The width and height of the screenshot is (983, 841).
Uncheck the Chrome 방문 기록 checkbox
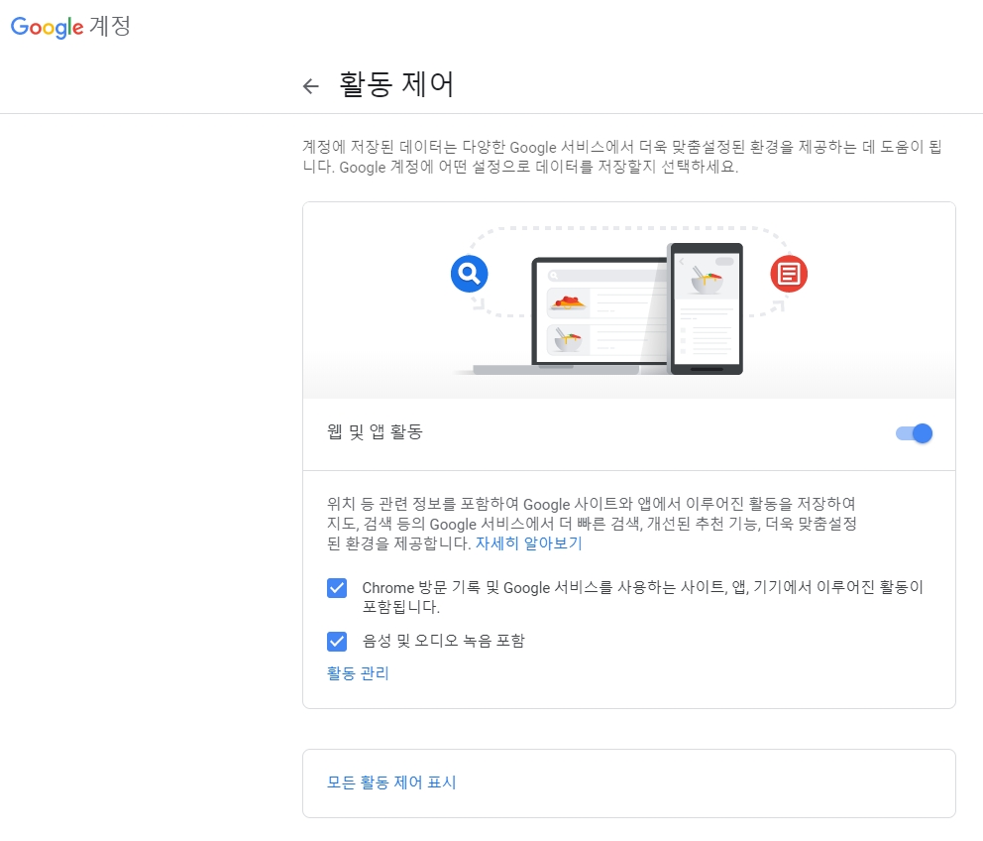coord(337,588)
